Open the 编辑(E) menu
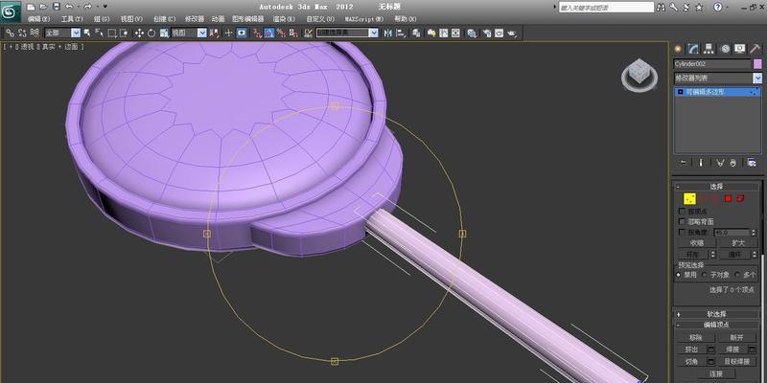 click(38, 19)
